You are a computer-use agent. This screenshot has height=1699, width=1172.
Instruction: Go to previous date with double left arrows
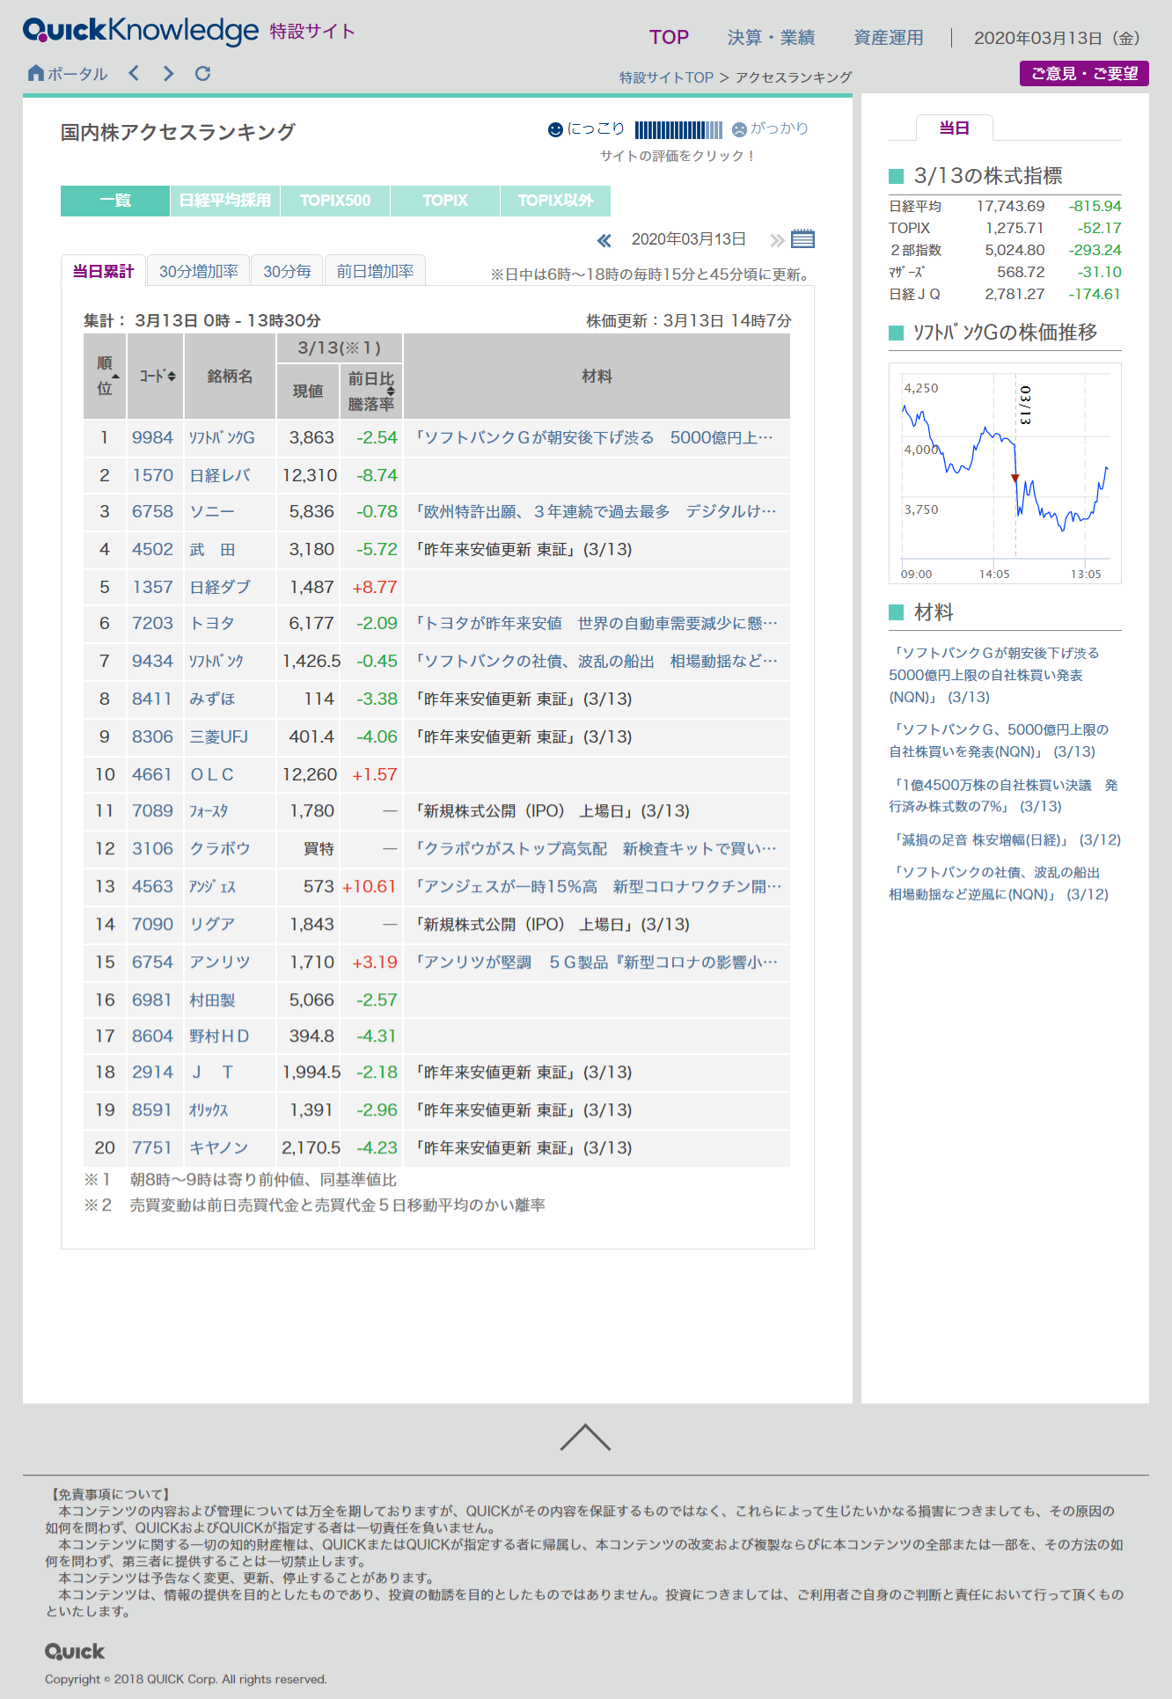604,240
